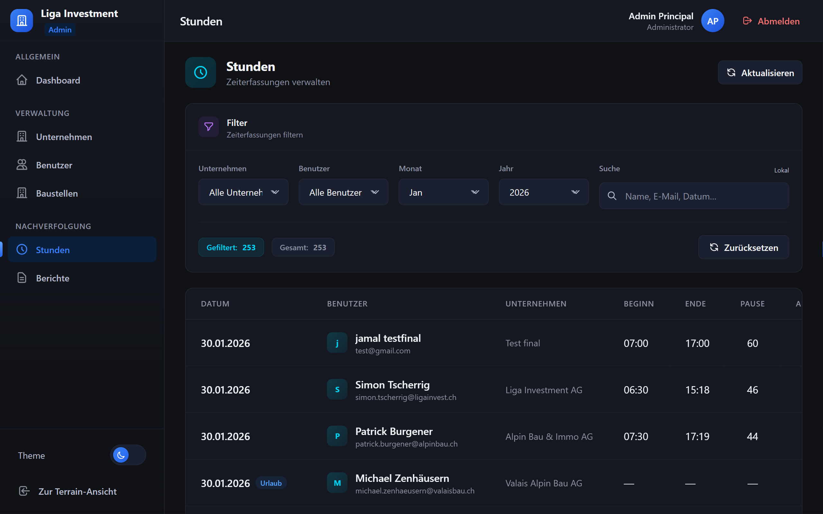Click the AP user avatar
823x514 pixels.
pos(712,21)
